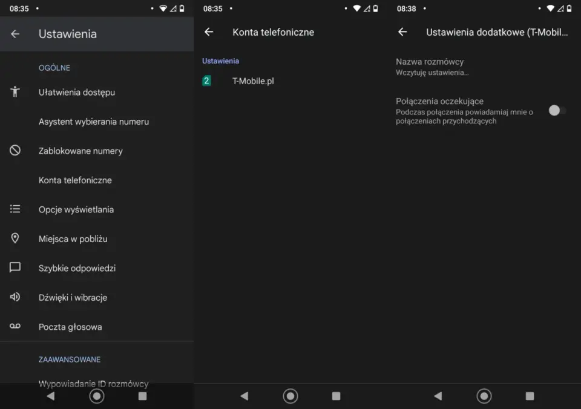Open Asystent wybierania numeru
Viewport: 581px width, 409px height.
coord(97,122)
